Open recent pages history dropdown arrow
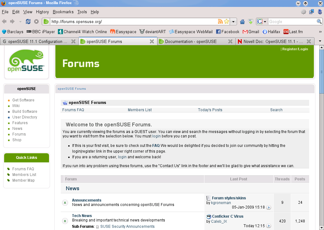The image size is (324, 230). tap(20, 22)
